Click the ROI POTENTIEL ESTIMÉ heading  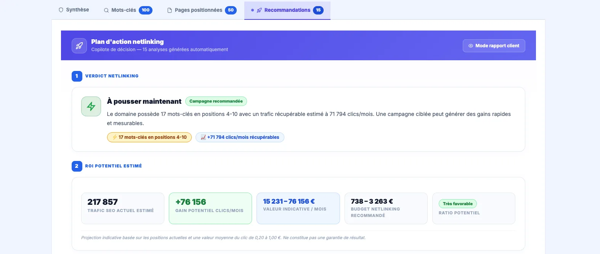tap(113, 166)
